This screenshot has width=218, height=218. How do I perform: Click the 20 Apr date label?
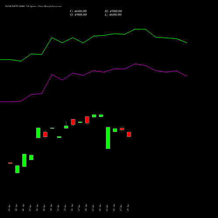tap(86, 208)
